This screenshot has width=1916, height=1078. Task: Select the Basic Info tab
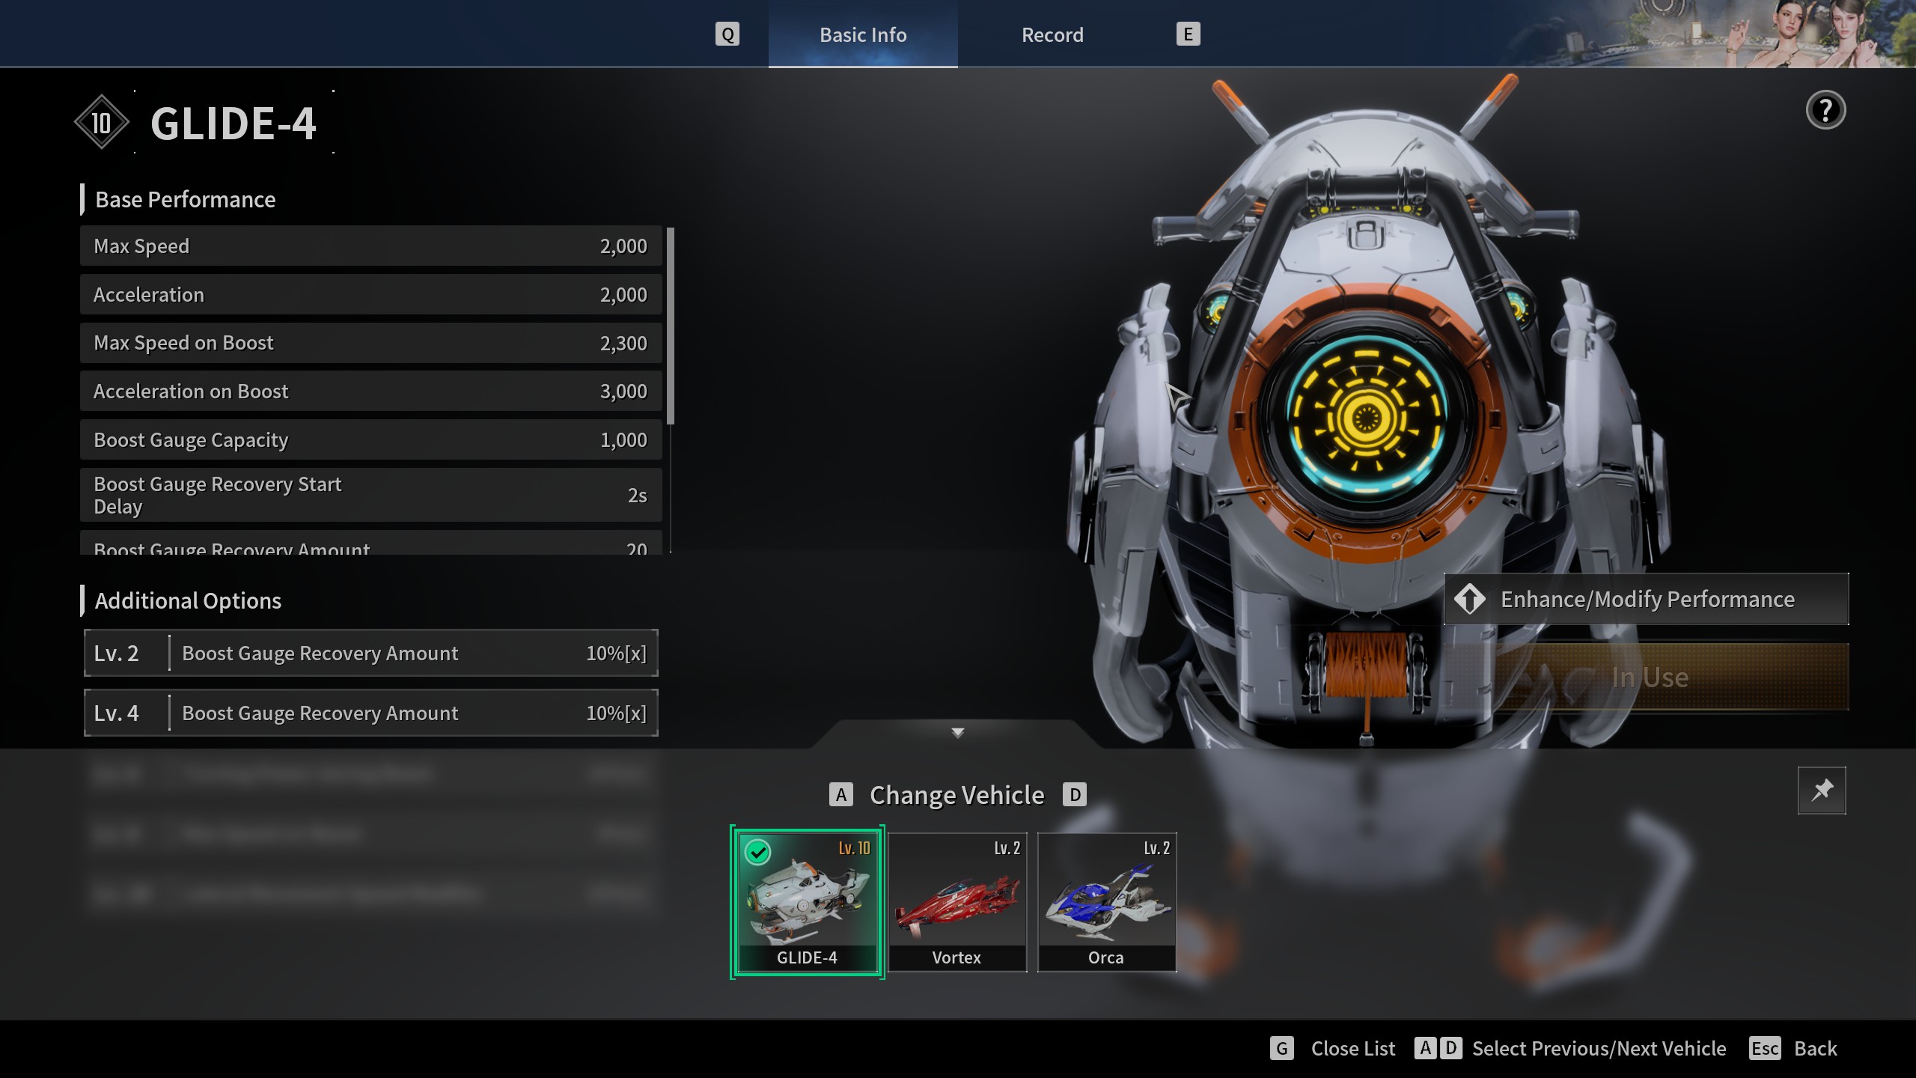pyautogui.click(x=862, y=34)
